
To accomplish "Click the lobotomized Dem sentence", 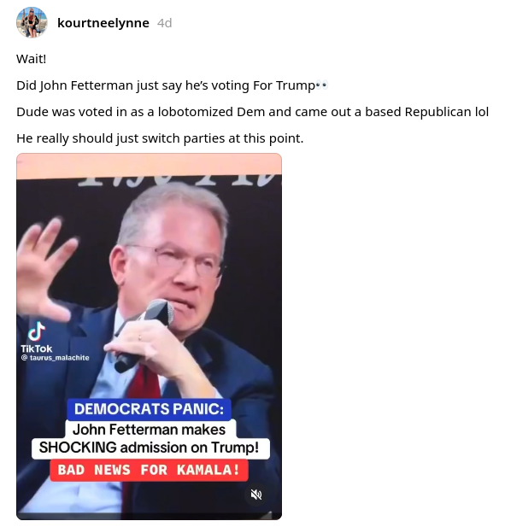I will [x=253, y=112].
